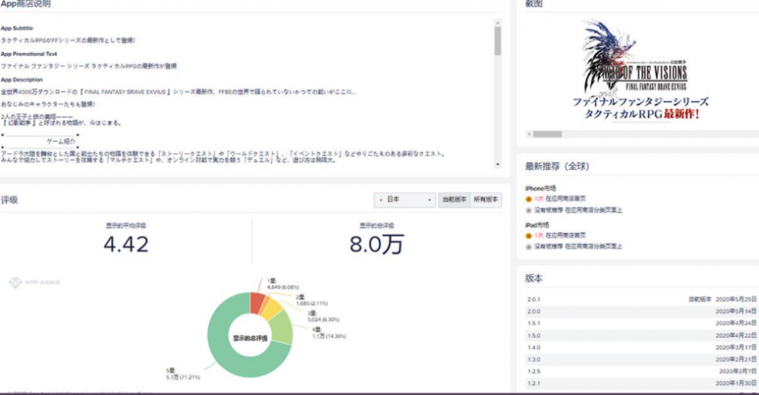
Task: Select version 1.2.5 row
Action: pos(641,371)
